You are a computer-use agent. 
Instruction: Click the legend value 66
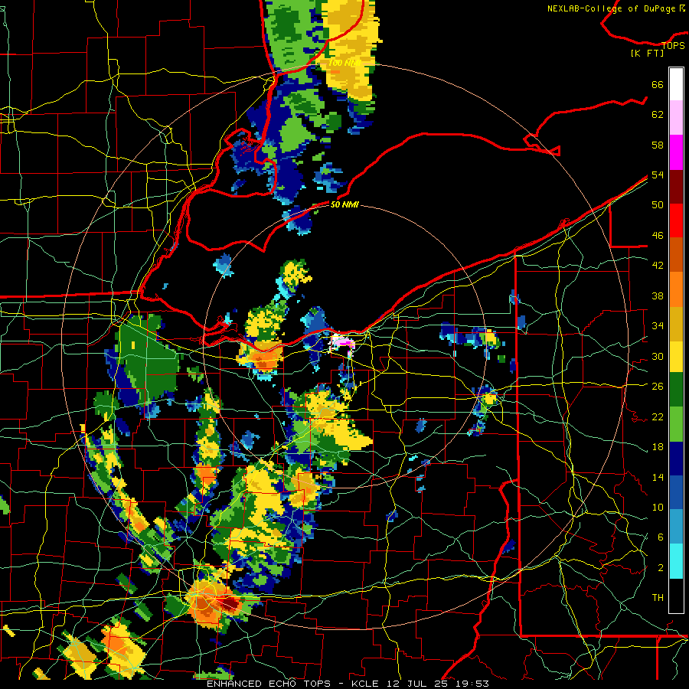click(x=658, y=84)
